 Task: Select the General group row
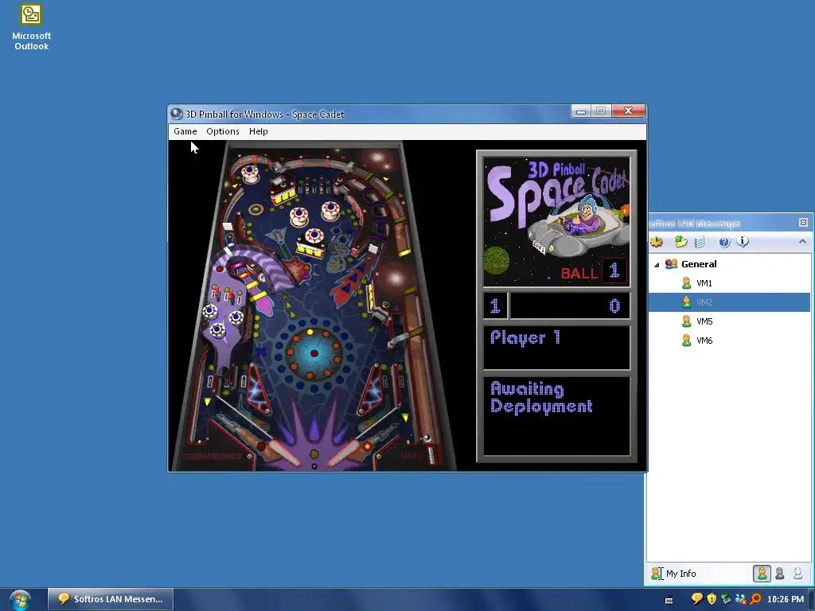click(729, 264)
